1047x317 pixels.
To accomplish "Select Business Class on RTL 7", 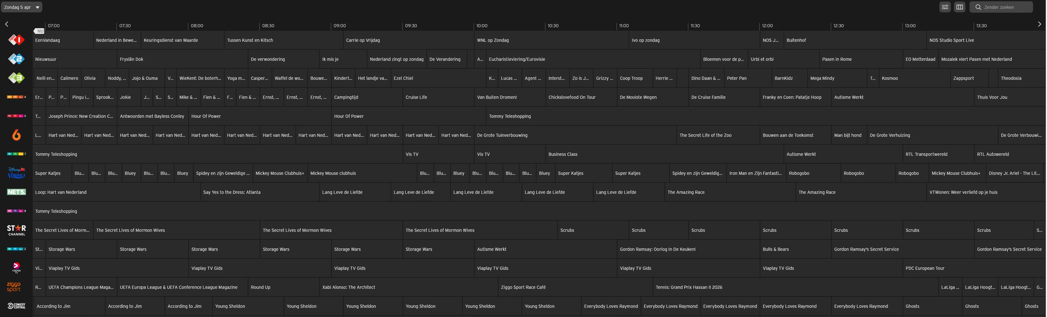I will [x=664, y=155].
